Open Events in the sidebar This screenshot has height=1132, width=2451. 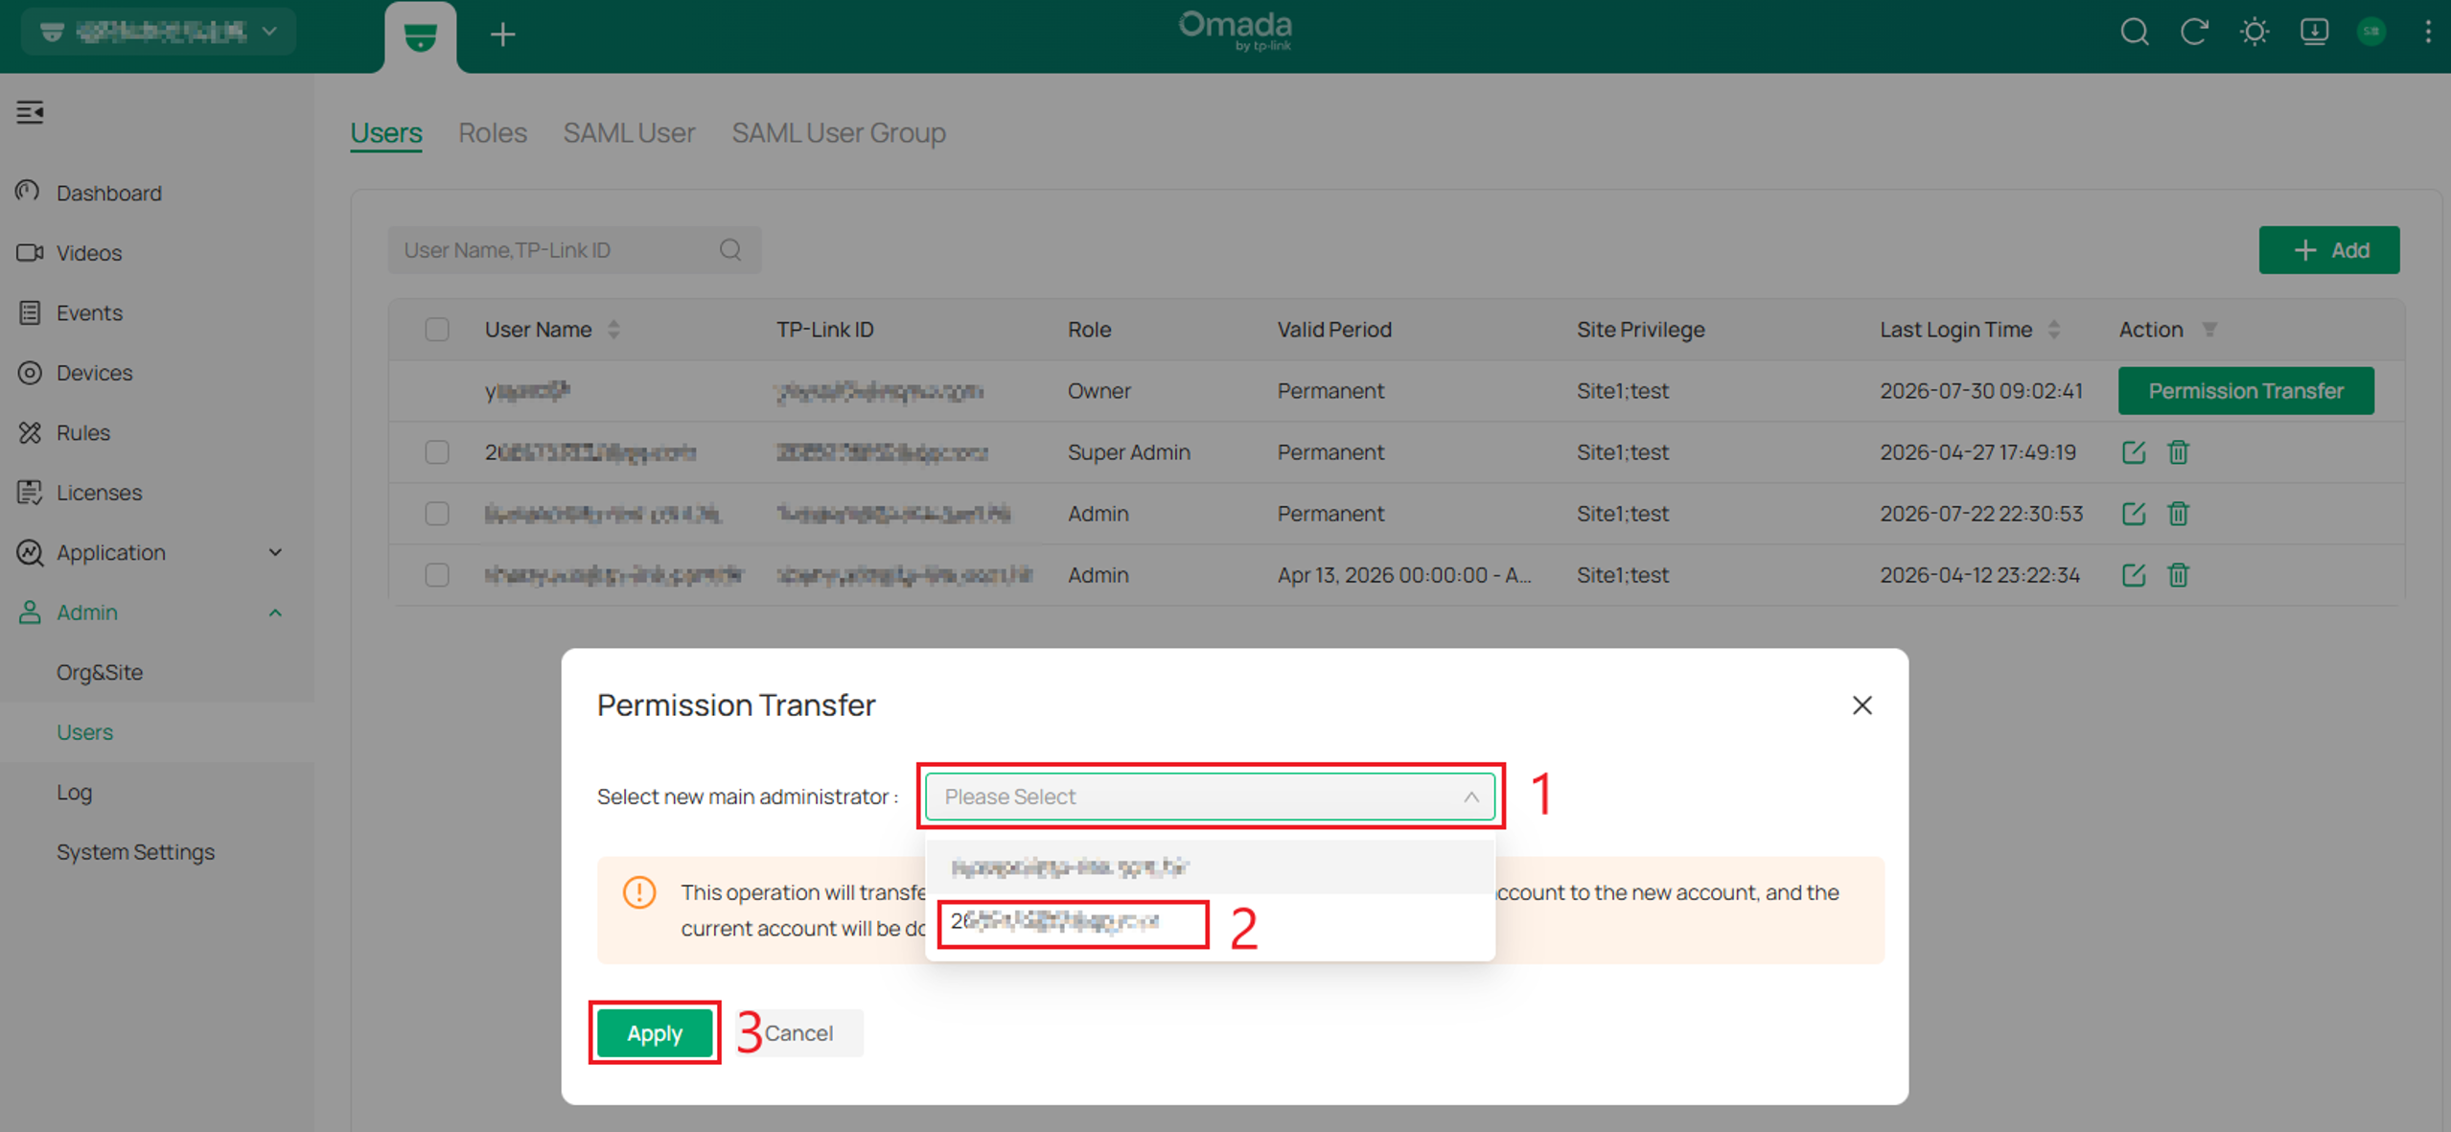click(x=88, y=313)
